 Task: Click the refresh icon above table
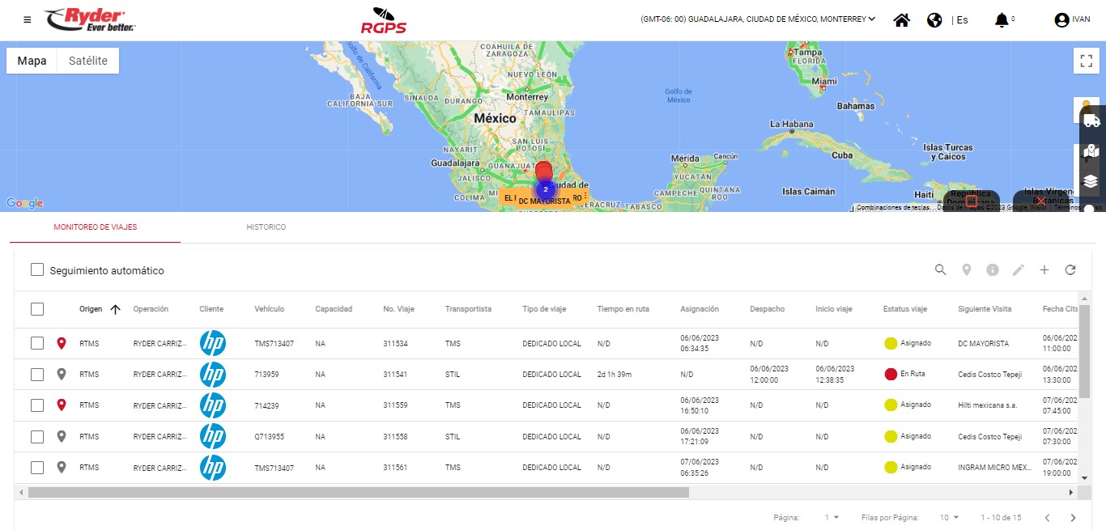[x=1070, y=270]
